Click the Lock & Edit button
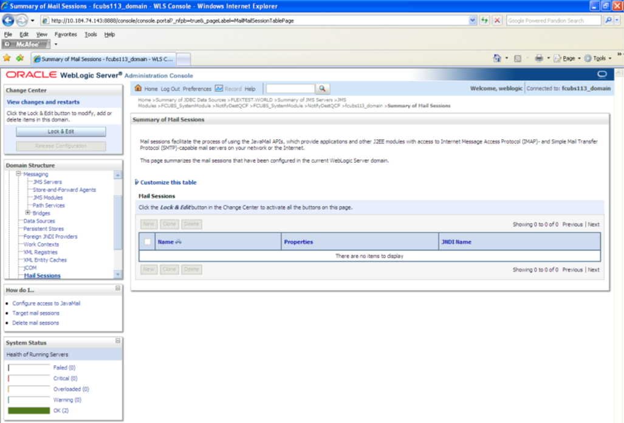Image resolution: width=624 pixels, height=423 pixels. pyautogui.click(x=61, y=131)
